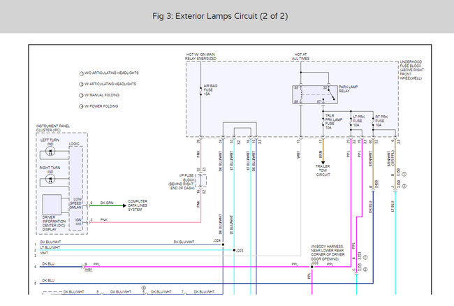Viewport: 454px width, 306px height.
Task: Click the 'PARK LAMP RELAY' label
Action: [348, 89]
